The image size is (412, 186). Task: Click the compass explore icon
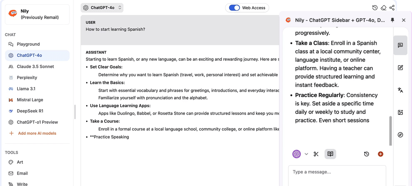point(400,135)
